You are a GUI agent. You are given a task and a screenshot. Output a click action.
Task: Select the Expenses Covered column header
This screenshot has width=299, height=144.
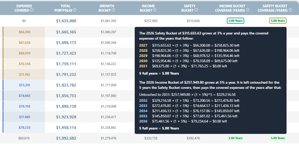coord(24,8)
